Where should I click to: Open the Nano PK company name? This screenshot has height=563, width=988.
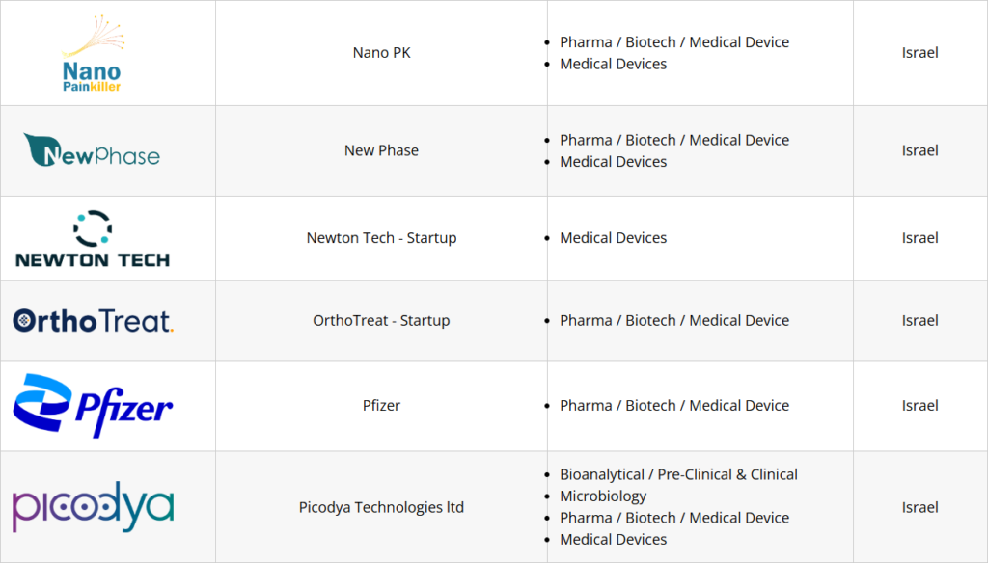pos(381,53)
